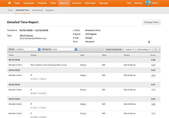Open the Help link
Viewport: 169px width, 118px height.
coord(129,3)
